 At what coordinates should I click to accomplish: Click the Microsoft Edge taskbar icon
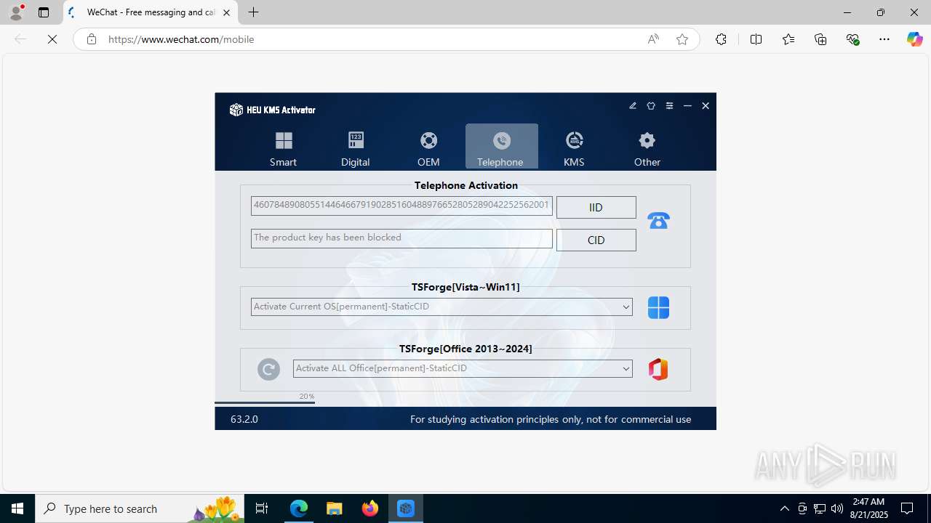point(299,508)
